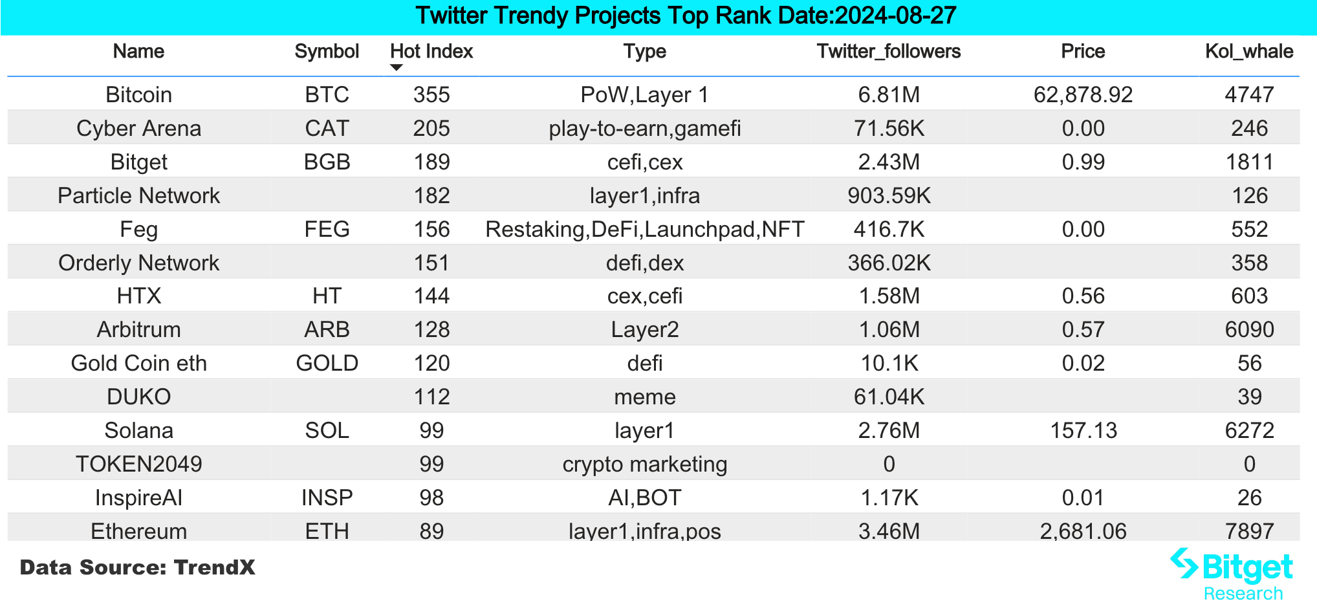Select the Particle Network entry
Viewport: 1317px width, 612px height.
pos(138,196)
